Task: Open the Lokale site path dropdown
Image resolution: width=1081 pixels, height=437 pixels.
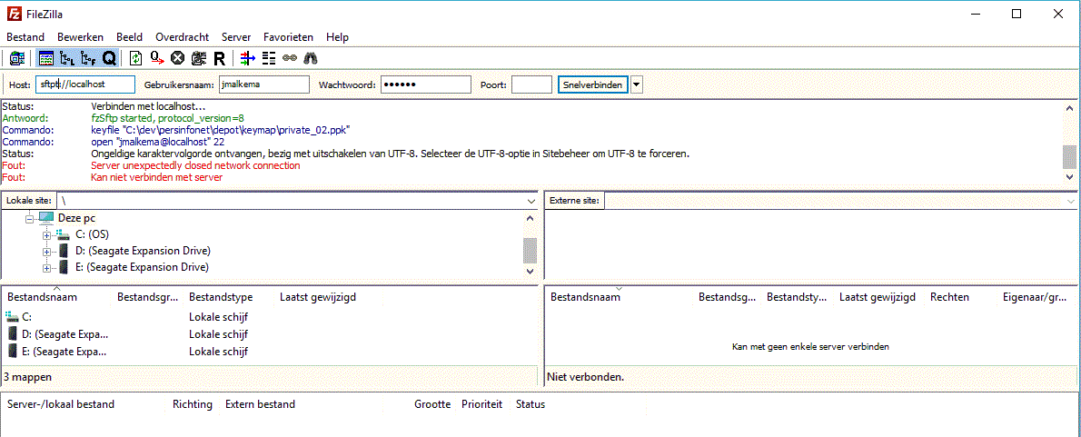Action: pos(531,200)
